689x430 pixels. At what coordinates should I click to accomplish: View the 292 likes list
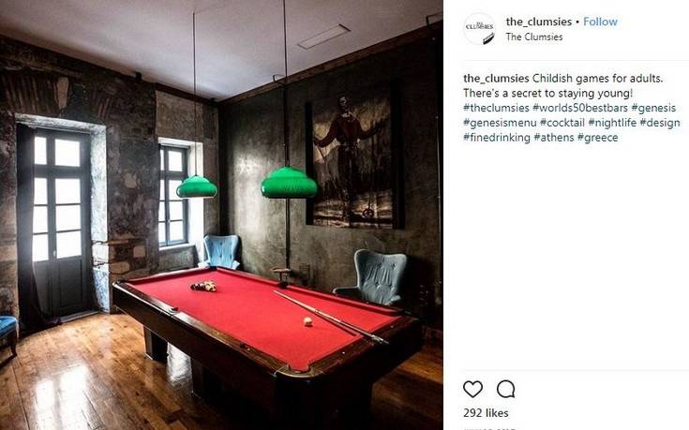point(486,413)
